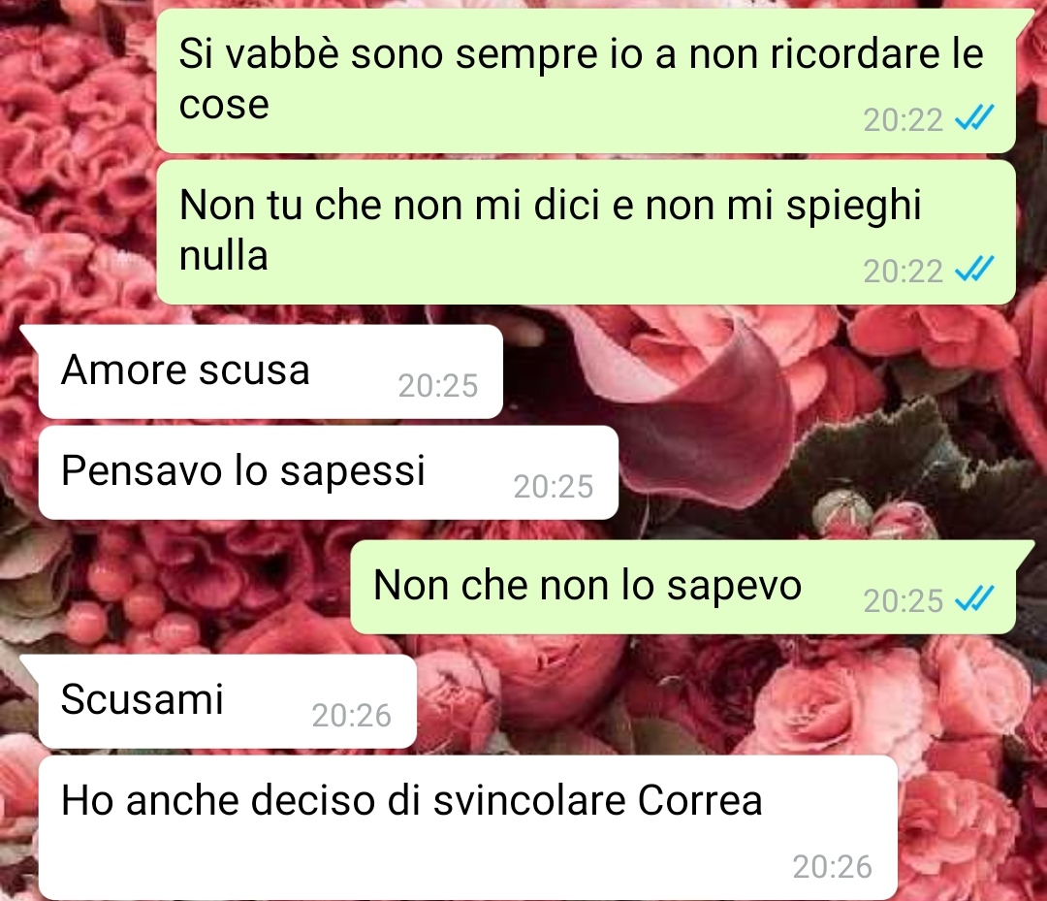
Task: Tap the 20:25 timestamp on 'Non che non lo sapevo'
Action: 903,601
